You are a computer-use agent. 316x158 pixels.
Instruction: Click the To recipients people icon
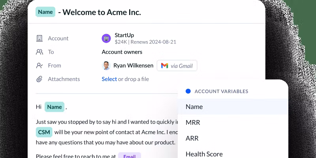[x=39, y=52]
